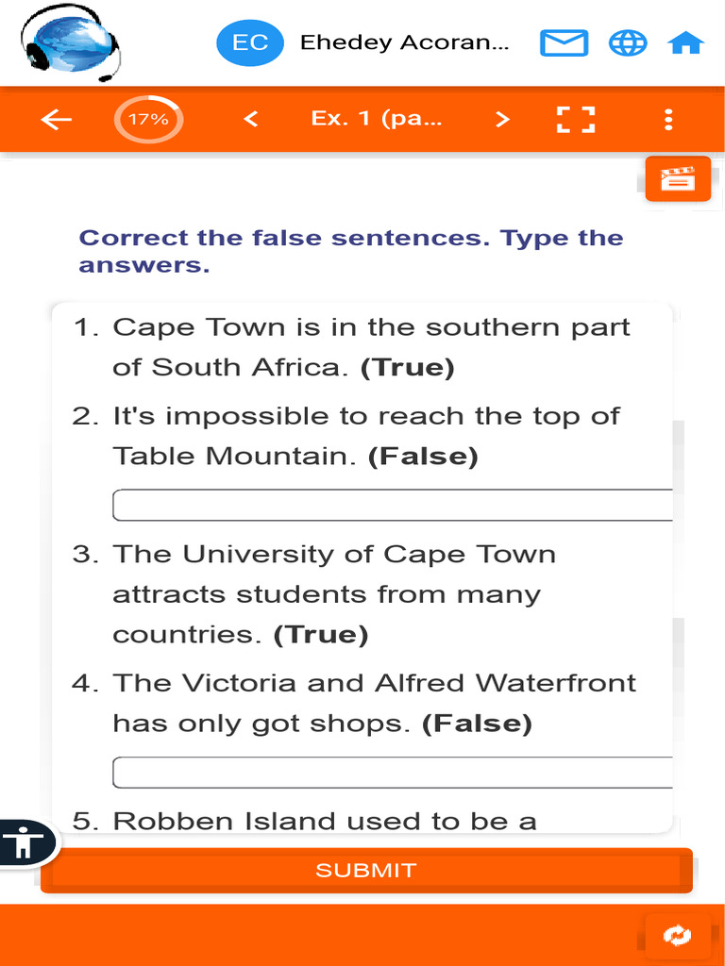Viewport: 725px width, 966px height.
Task: Click the Ehedey Acoran username
Action: [x=404, y=42]
